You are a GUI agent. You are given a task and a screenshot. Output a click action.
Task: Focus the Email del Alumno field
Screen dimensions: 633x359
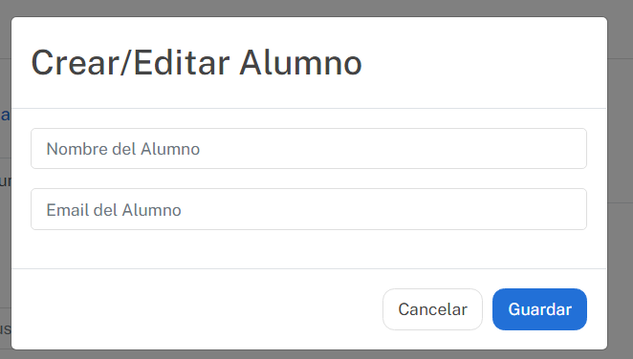[x=309, y=209]
